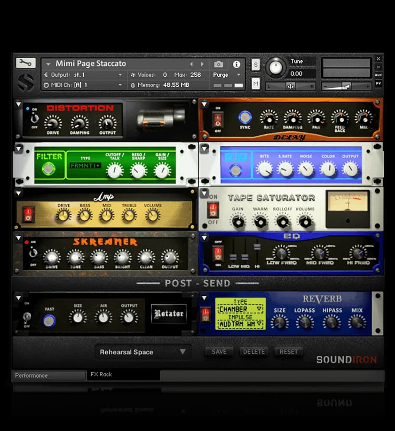Click the stereo pan slider
Viewport: 395px width, 431px height.
[x=290, y=86]
